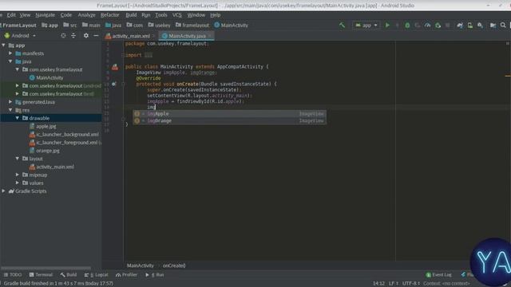511x287 pixels.
Task: Collapse the res folder
Action: [x=10, y=110]
